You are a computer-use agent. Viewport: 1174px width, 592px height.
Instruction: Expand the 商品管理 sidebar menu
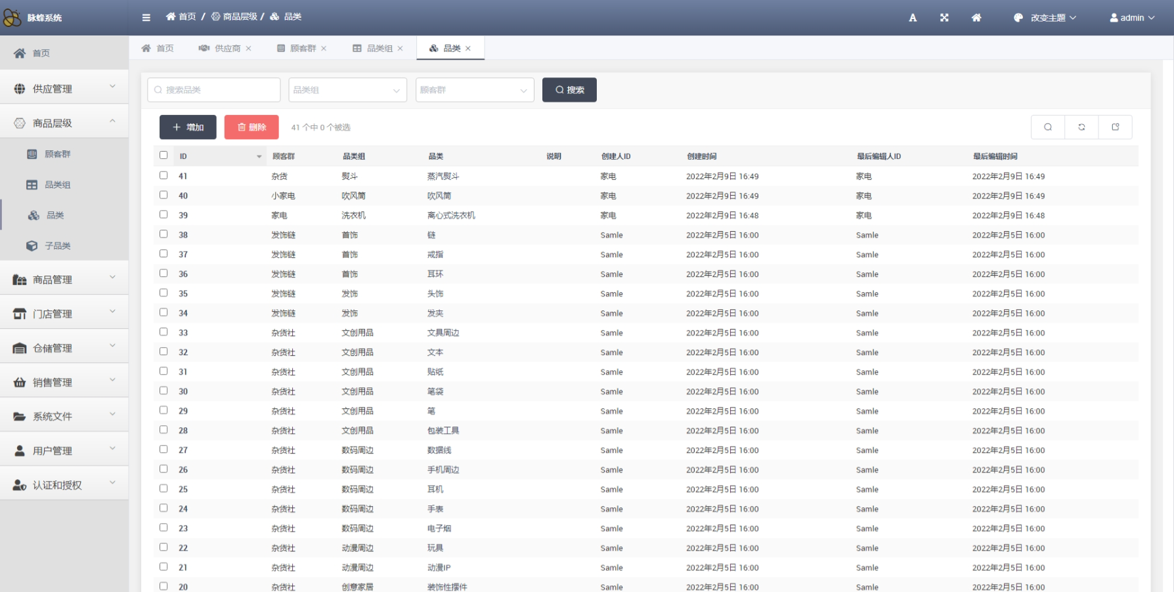[x=64, y=280]
